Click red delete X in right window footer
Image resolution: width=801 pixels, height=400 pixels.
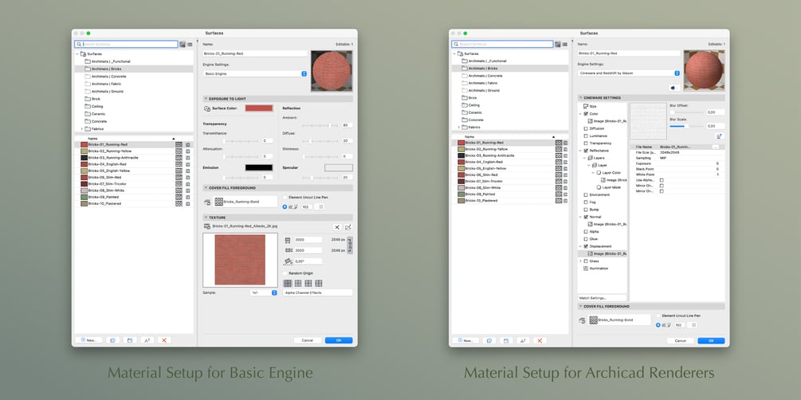coord(540,340)
